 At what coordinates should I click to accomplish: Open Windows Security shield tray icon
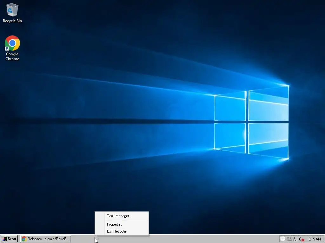tap(282, 239)
